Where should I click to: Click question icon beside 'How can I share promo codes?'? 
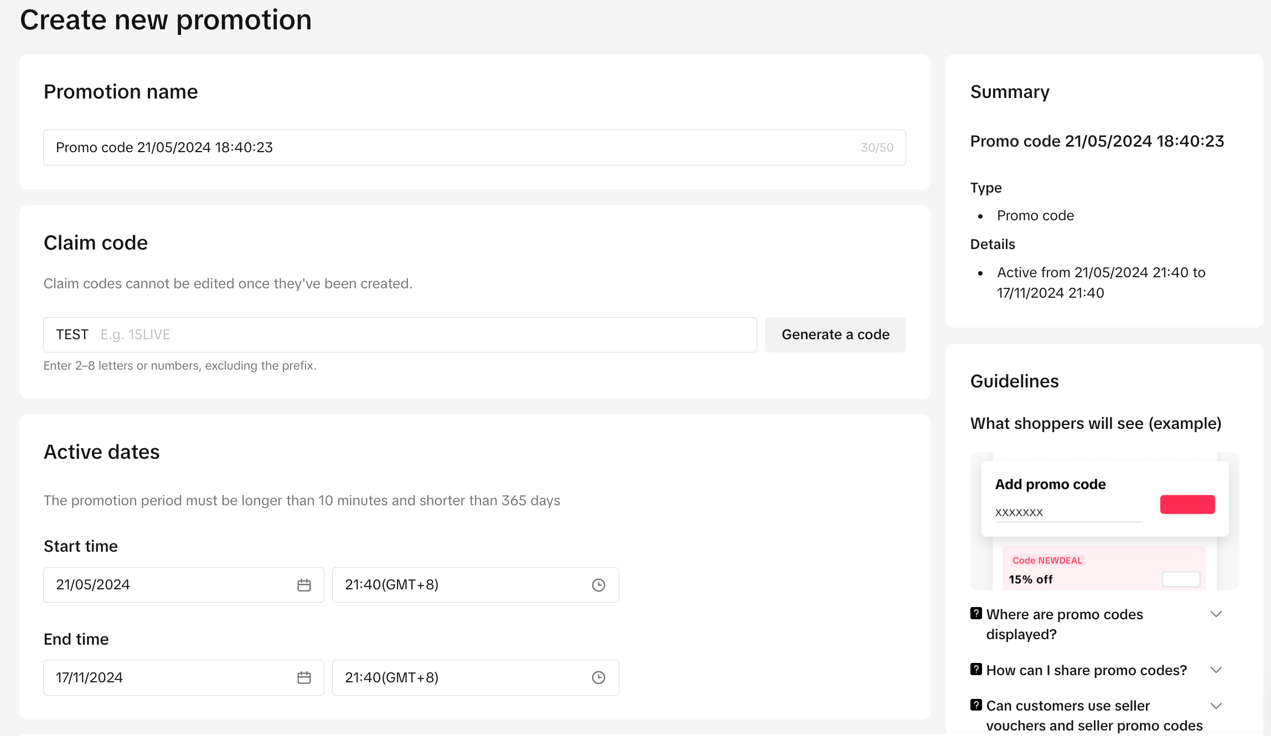click(x=976, y=670)
